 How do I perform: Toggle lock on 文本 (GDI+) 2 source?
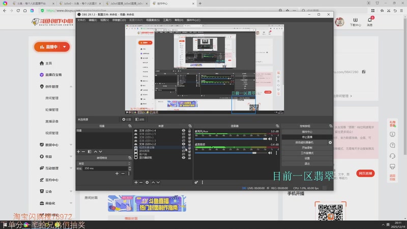[x=189, y=144]
